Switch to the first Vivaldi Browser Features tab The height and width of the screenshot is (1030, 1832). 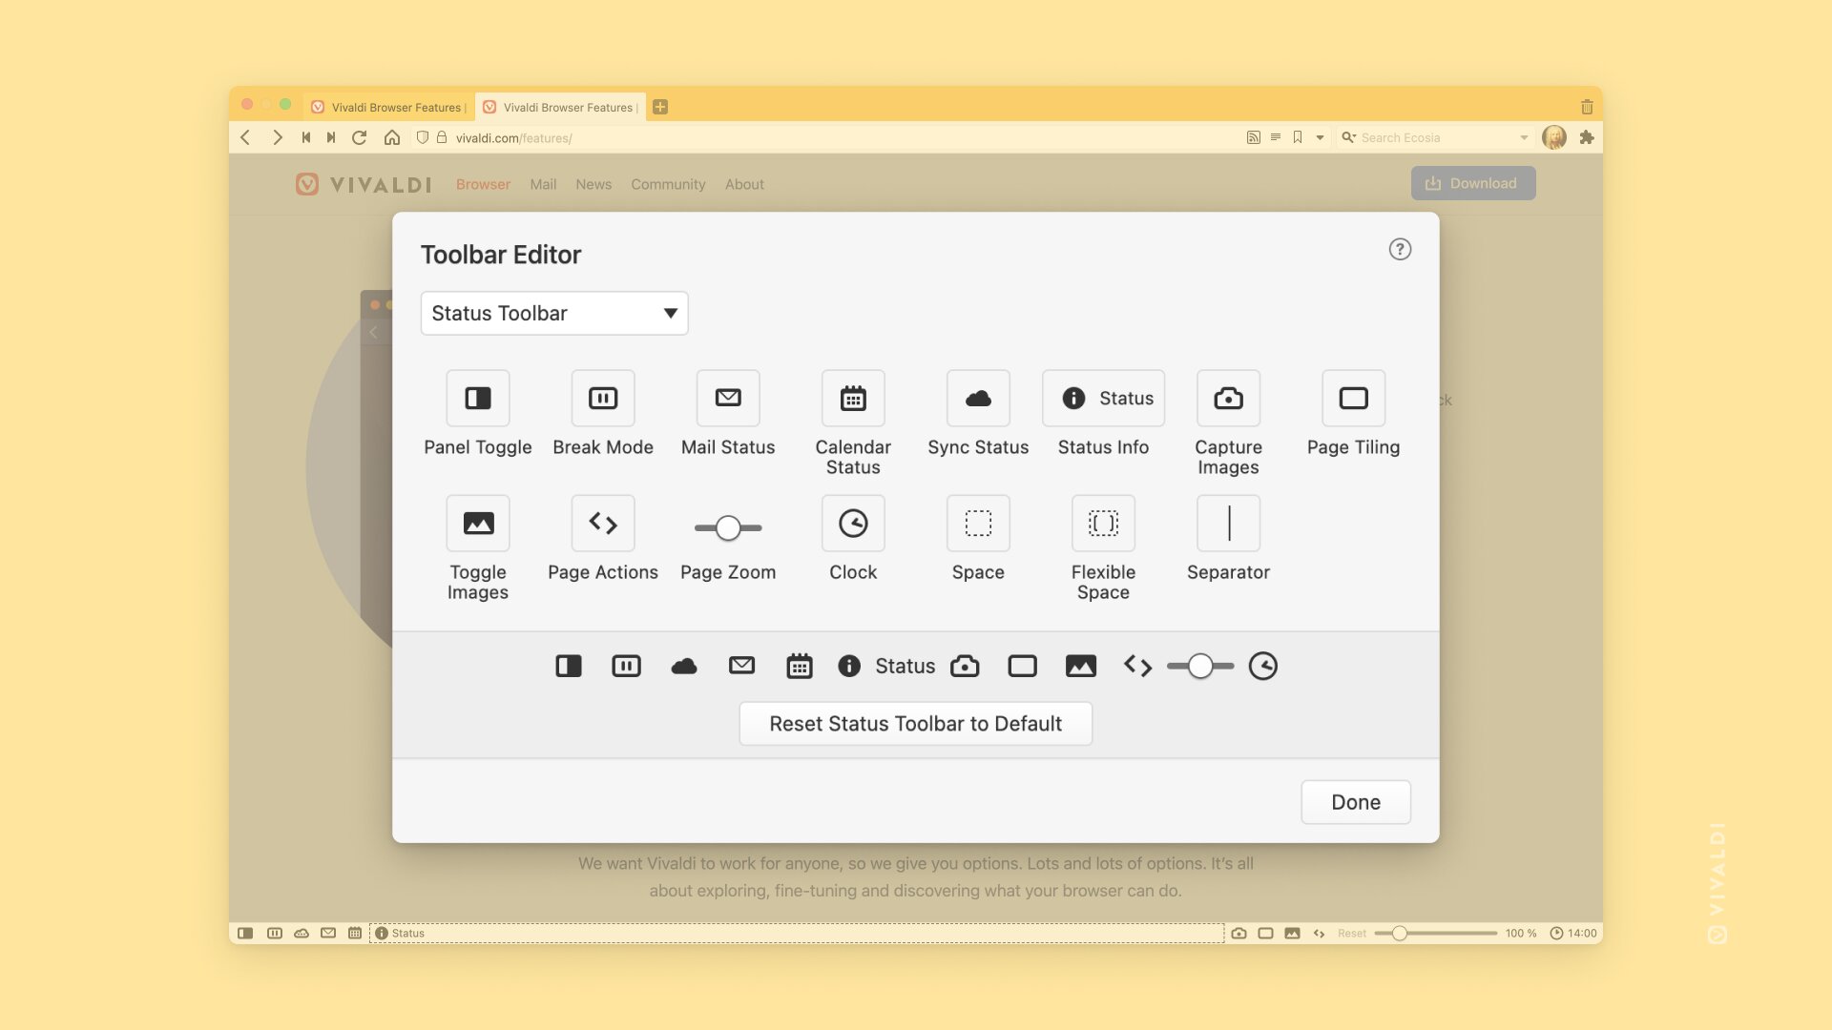pyautogui.click(x=389, y=107)
